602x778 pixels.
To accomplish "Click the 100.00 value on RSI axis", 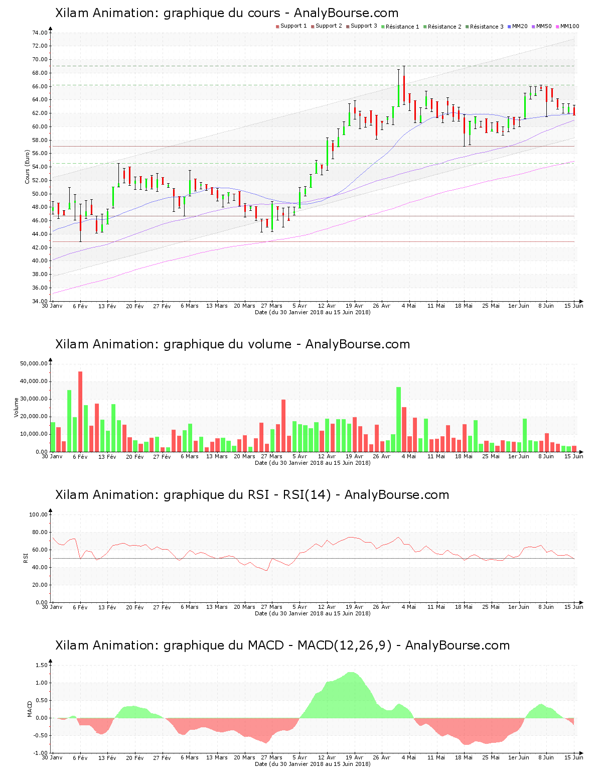I will point(38,514).
